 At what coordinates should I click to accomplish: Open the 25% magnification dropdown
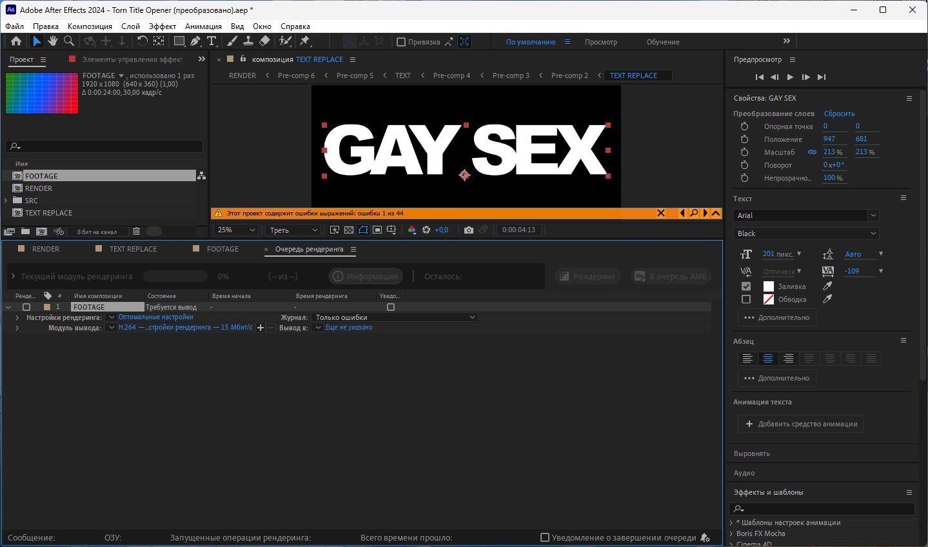click(x=236, y=230)
